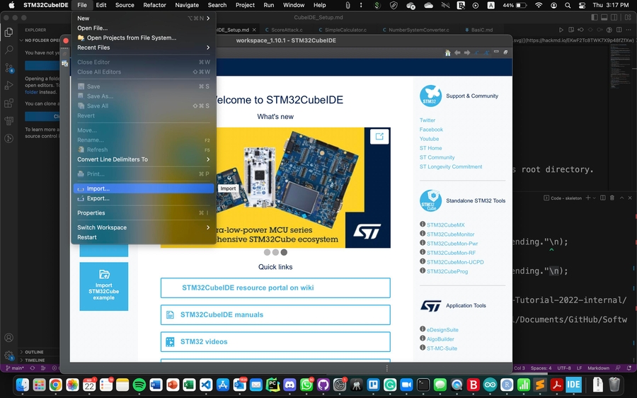Switch to the NumberSystemConverter.c tab
Image resolution: width=637 pixels, height=398 pixels.
tap(419, 30)
